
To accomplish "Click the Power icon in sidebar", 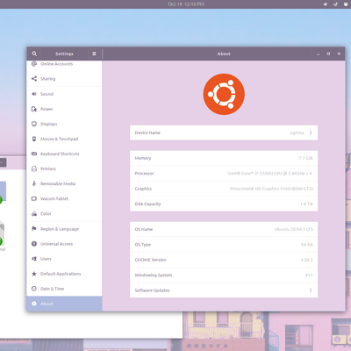I will pyautogui.click(x=34, y=109).
